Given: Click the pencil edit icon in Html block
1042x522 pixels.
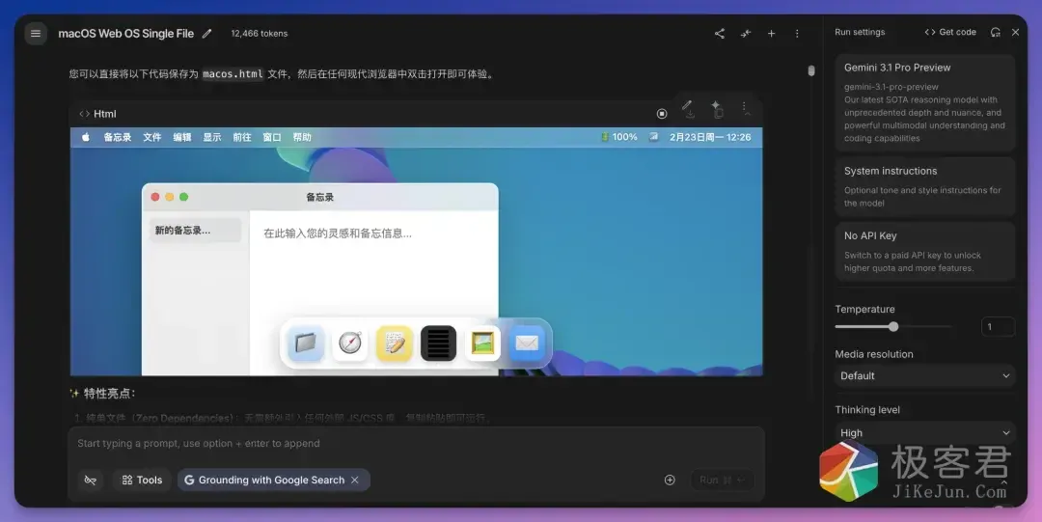Looking at the screenshot, I should click(687, 107).
